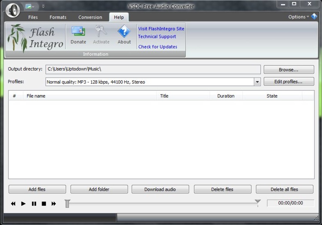This screenshot has height=225, width=322.
Task: Click the Output directory path field
Action: point(153,69)
